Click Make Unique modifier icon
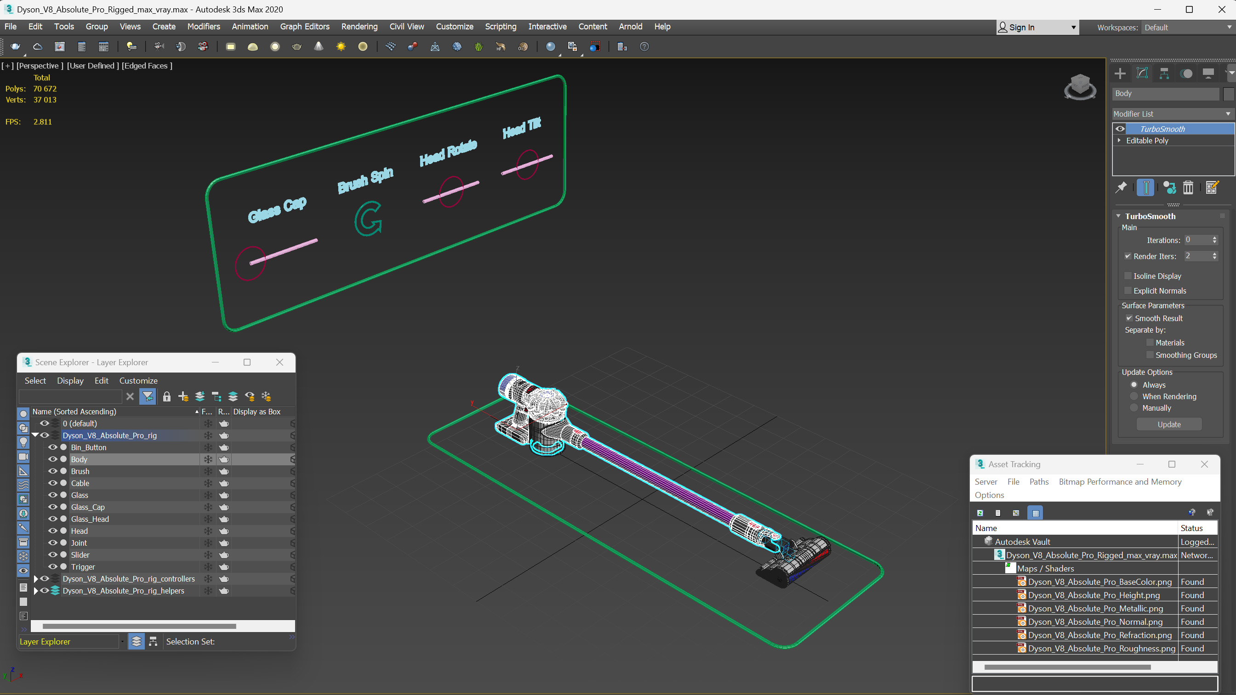The width and height of the screenshot is (1236, 695). point(1170,187)
